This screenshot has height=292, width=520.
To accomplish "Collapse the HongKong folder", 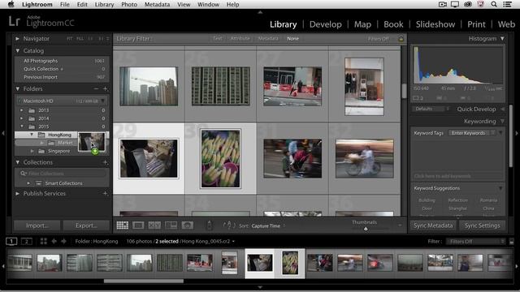I will pyautogui.click(x=32, y=135).
